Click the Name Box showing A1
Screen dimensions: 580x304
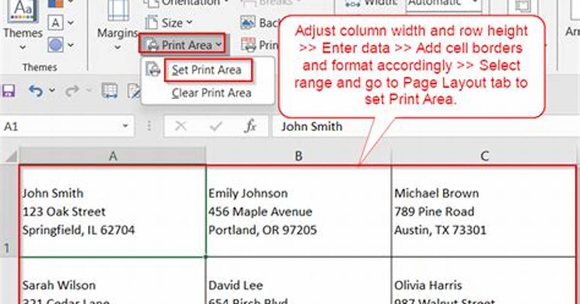(66, 126)
